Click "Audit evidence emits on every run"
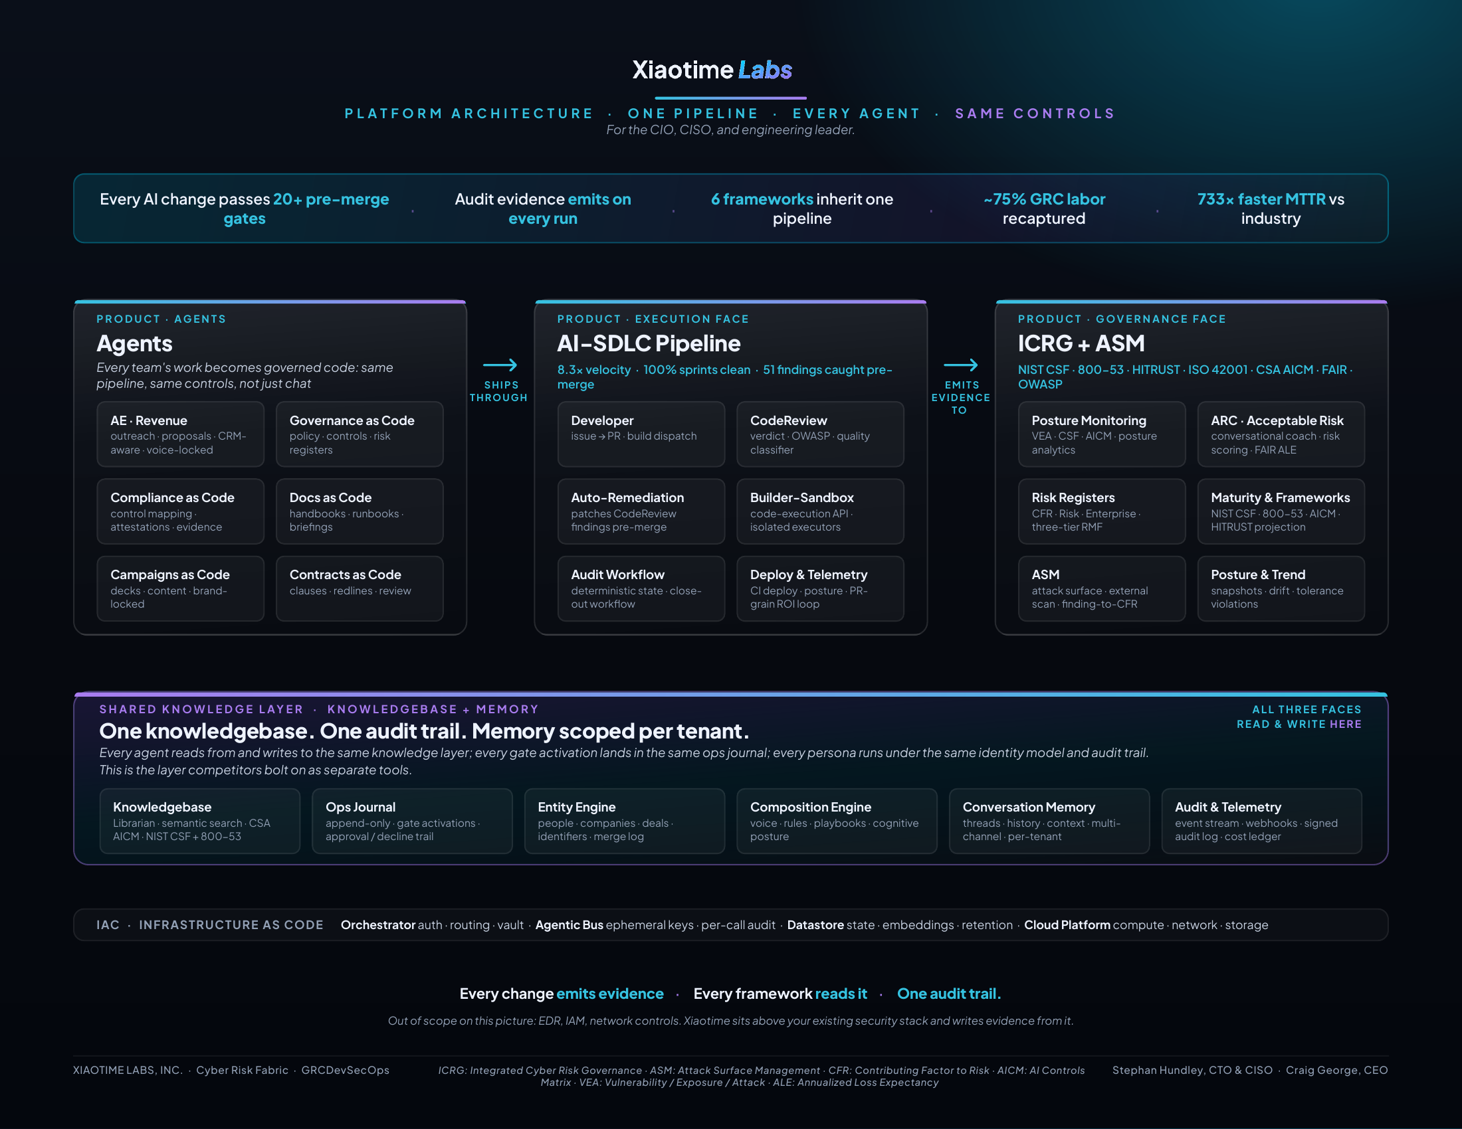1462x1129 pixels. (x=543, y=209)
